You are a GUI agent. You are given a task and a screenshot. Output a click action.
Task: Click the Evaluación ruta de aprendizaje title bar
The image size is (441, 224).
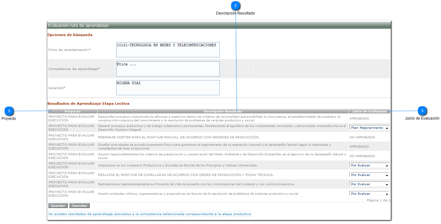219,26
